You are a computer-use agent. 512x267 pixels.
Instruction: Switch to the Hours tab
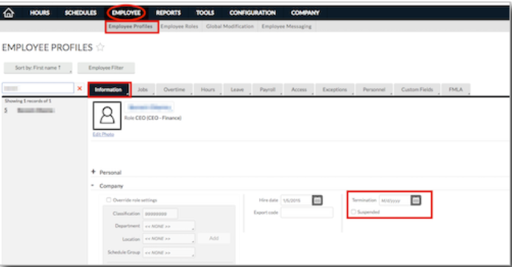pos(208,90)
